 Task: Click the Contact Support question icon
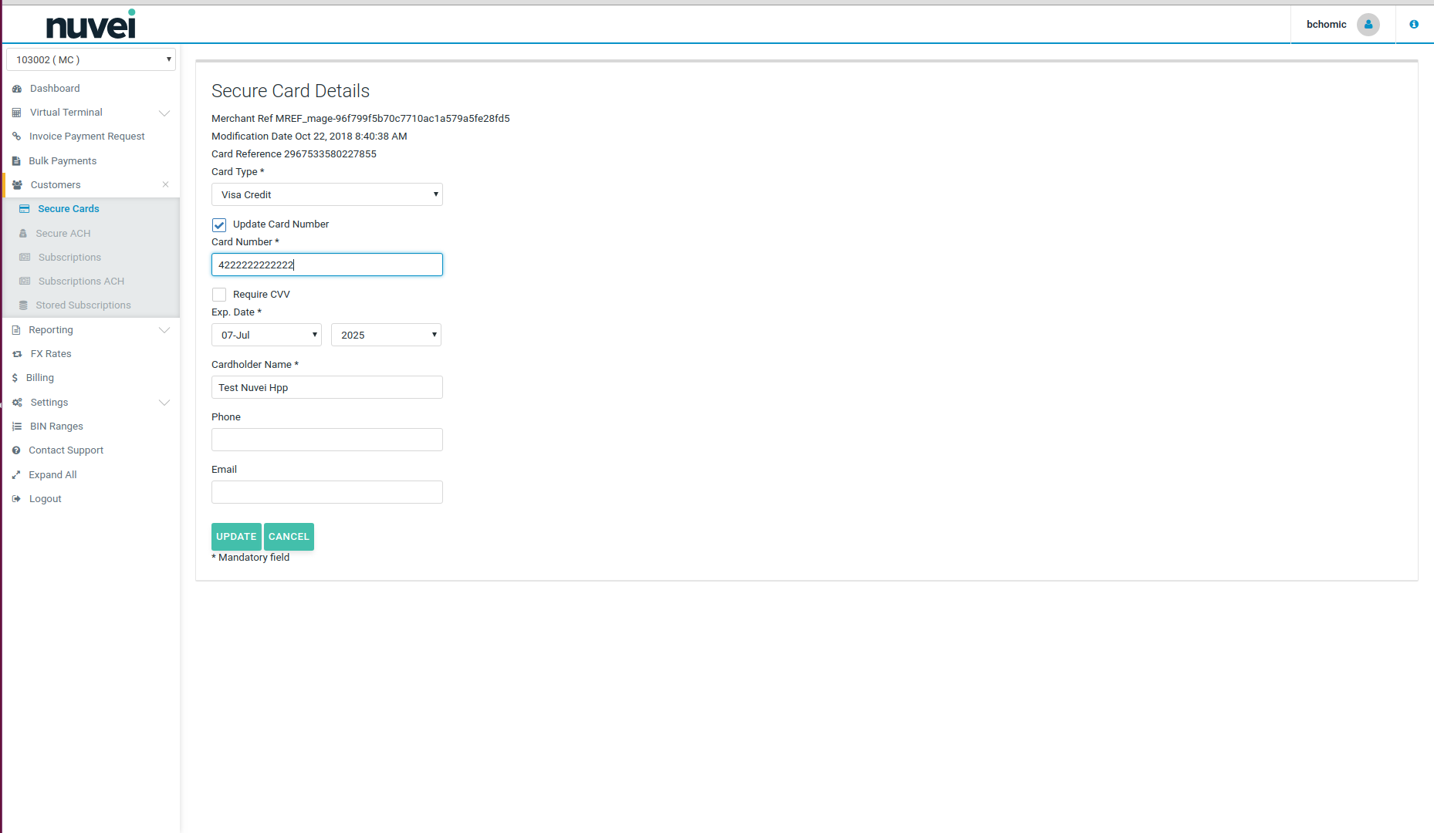click(16, 450)
